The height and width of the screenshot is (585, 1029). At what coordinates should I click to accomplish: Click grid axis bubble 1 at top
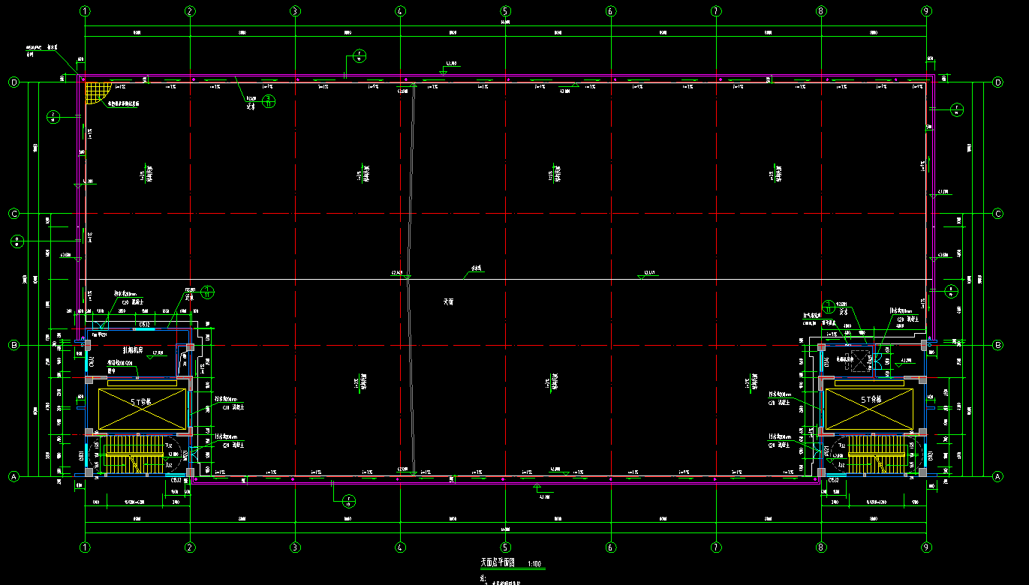coord(85,11)
